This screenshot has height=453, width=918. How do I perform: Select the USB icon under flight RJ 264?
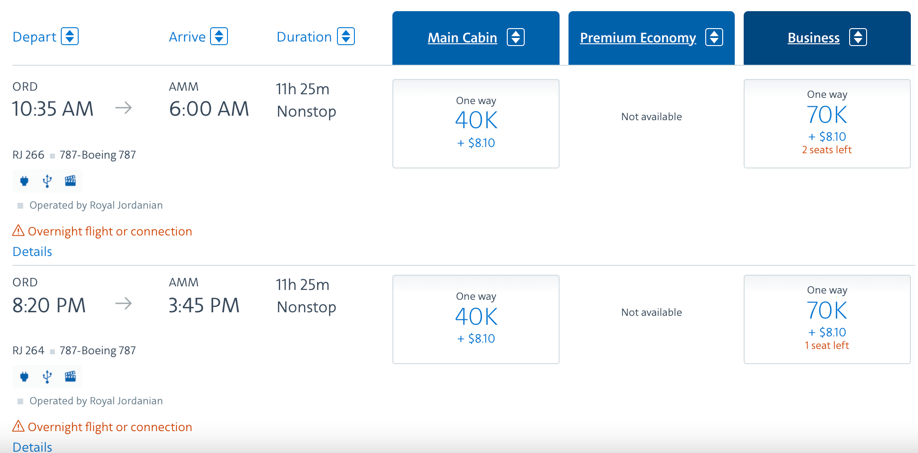click(47, 377)
